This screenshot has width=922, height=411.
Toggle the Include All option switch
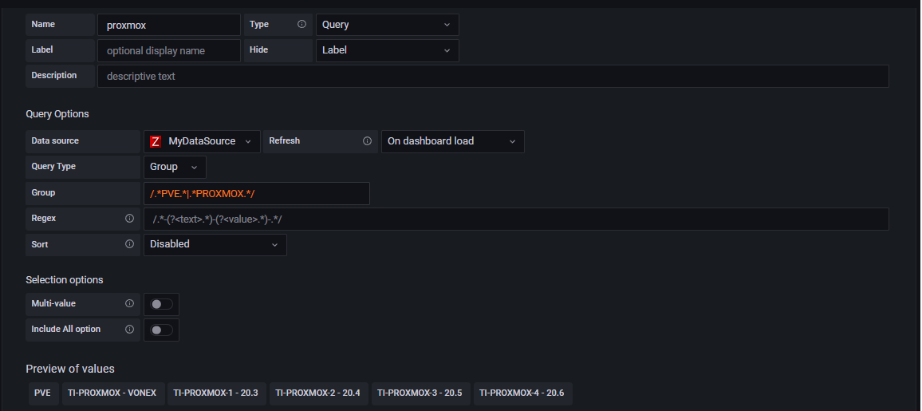[x=161, y=330]
